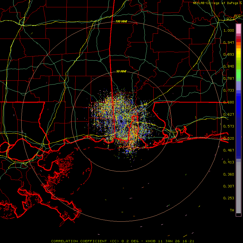The height and width of the screenshot is (243, 243).
Task: Click the 0.520 color scale value
Action: 229,138
